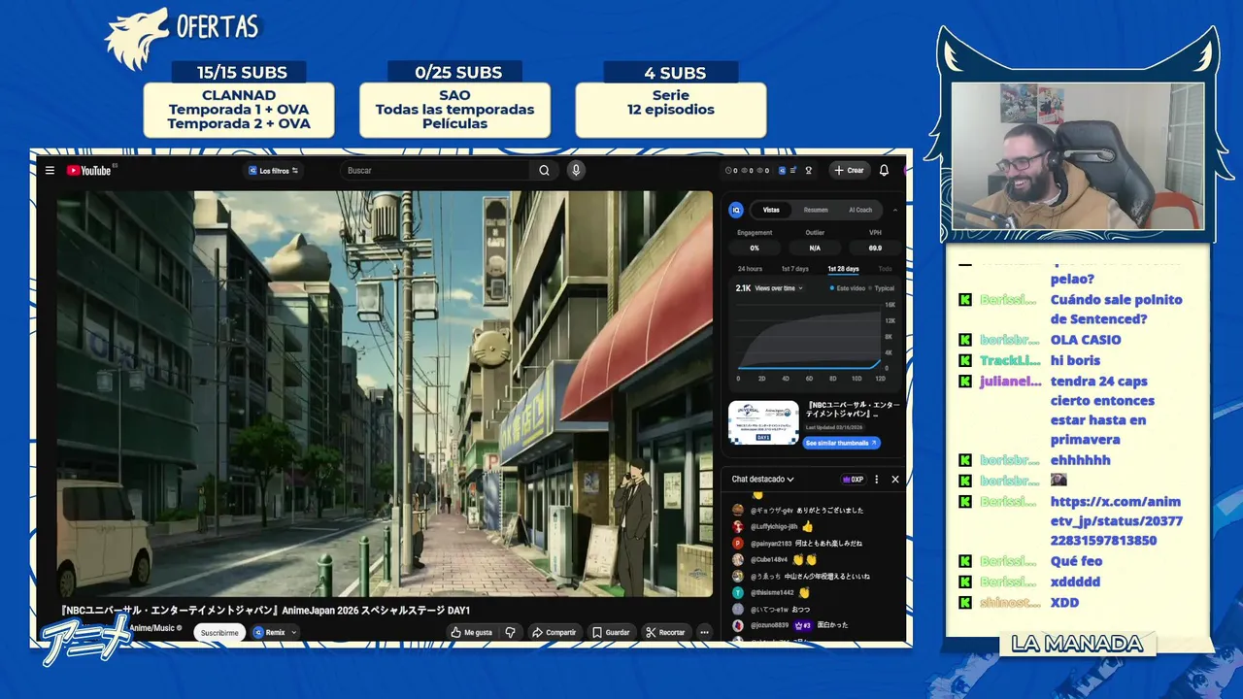Click the blue IQ extension toolbar icon
The width and height of the screenshot is (1243, 699).
pyautogui.click(x=782, y=171)
